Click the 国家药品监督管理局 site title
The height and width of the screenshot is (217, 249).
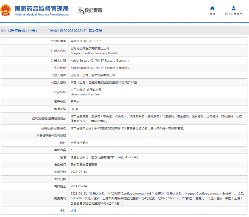[41, 8]
